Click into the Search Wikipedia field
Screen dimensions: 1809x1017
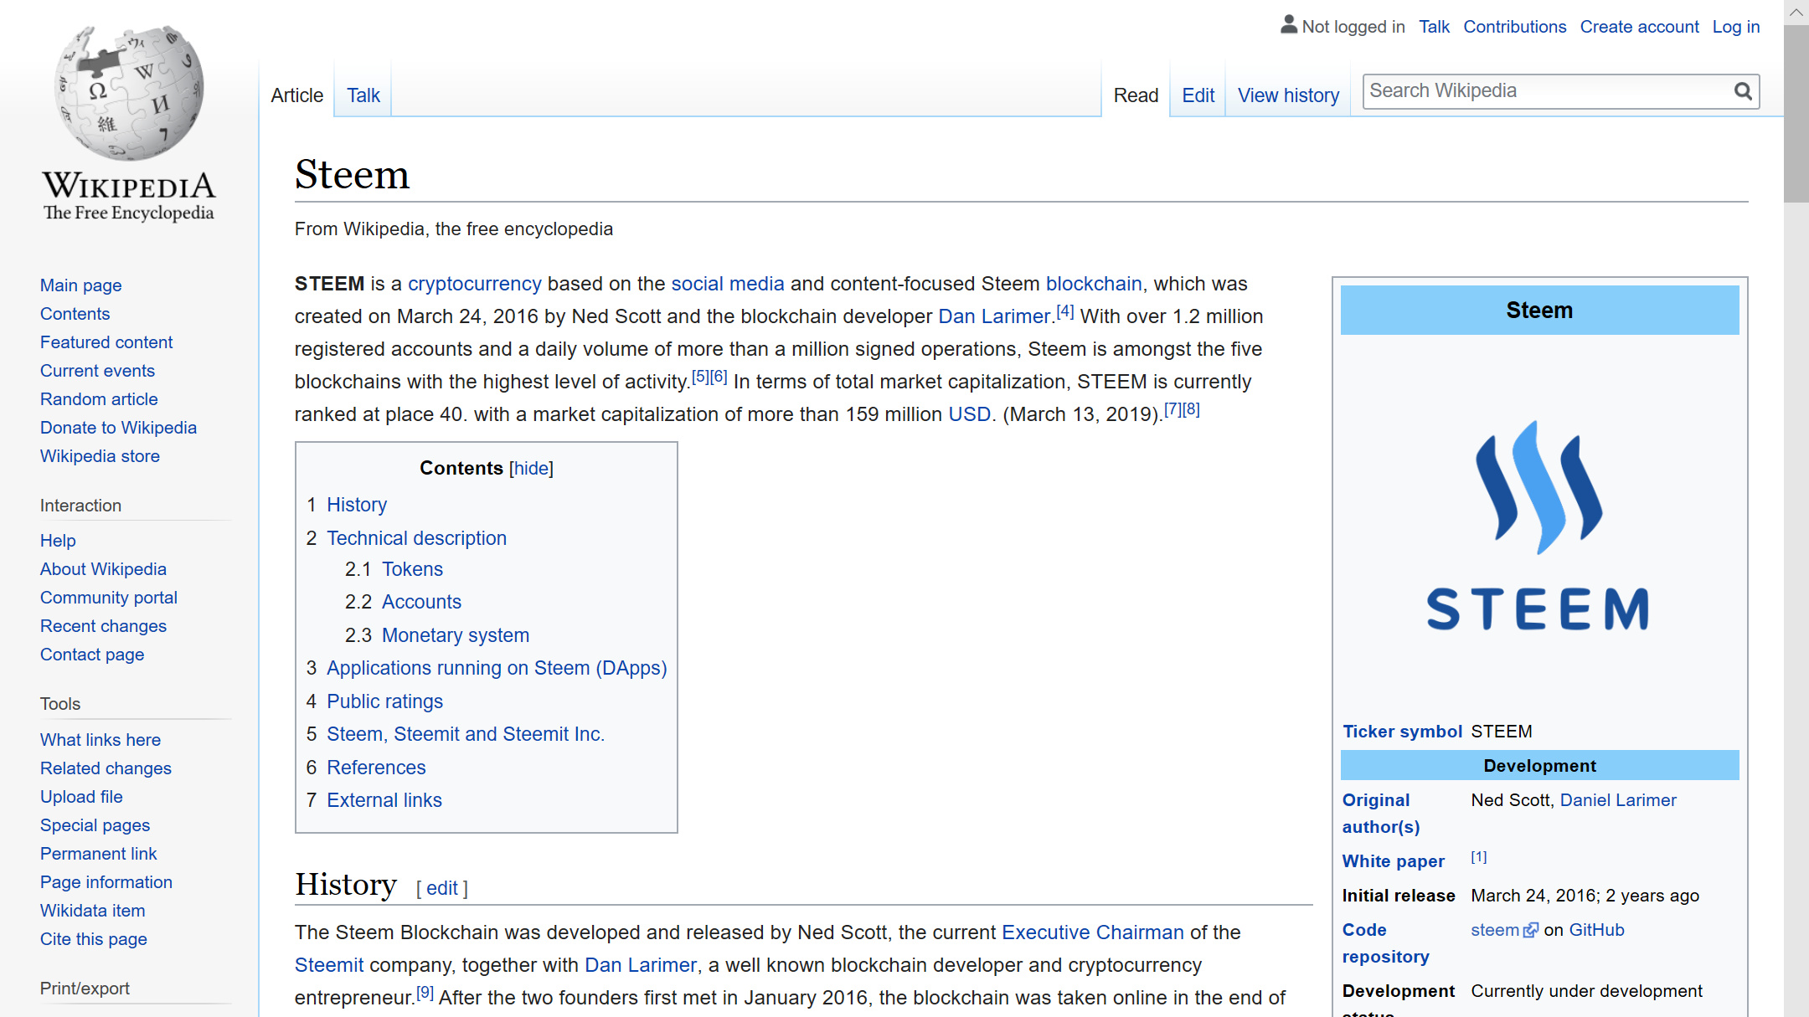tap(1548, 91)
